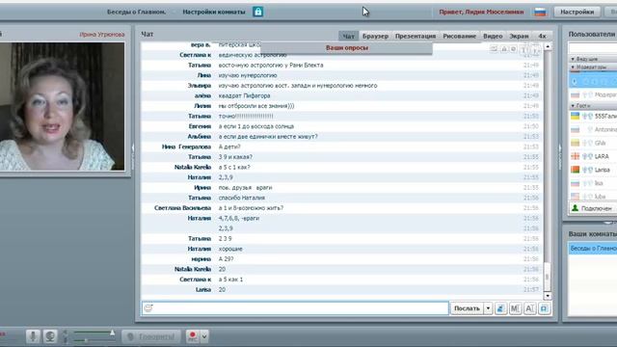Select user LARA in guests list
The image size is (617, 347).
[x=593, y=156]
